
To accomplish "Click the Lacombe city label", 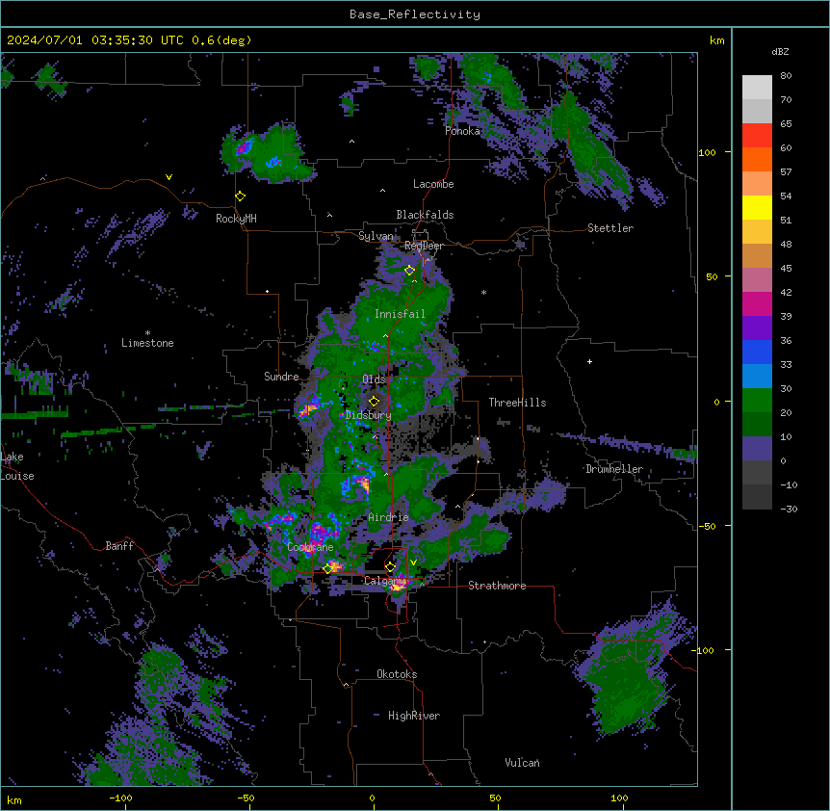I will pyautogui.click(x=433, y=184).
